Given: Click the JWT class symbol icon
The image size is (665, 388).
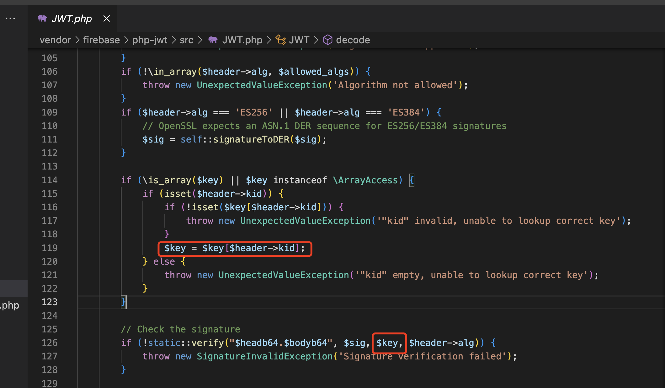Looking at the screenshot, I should point(280,40).
